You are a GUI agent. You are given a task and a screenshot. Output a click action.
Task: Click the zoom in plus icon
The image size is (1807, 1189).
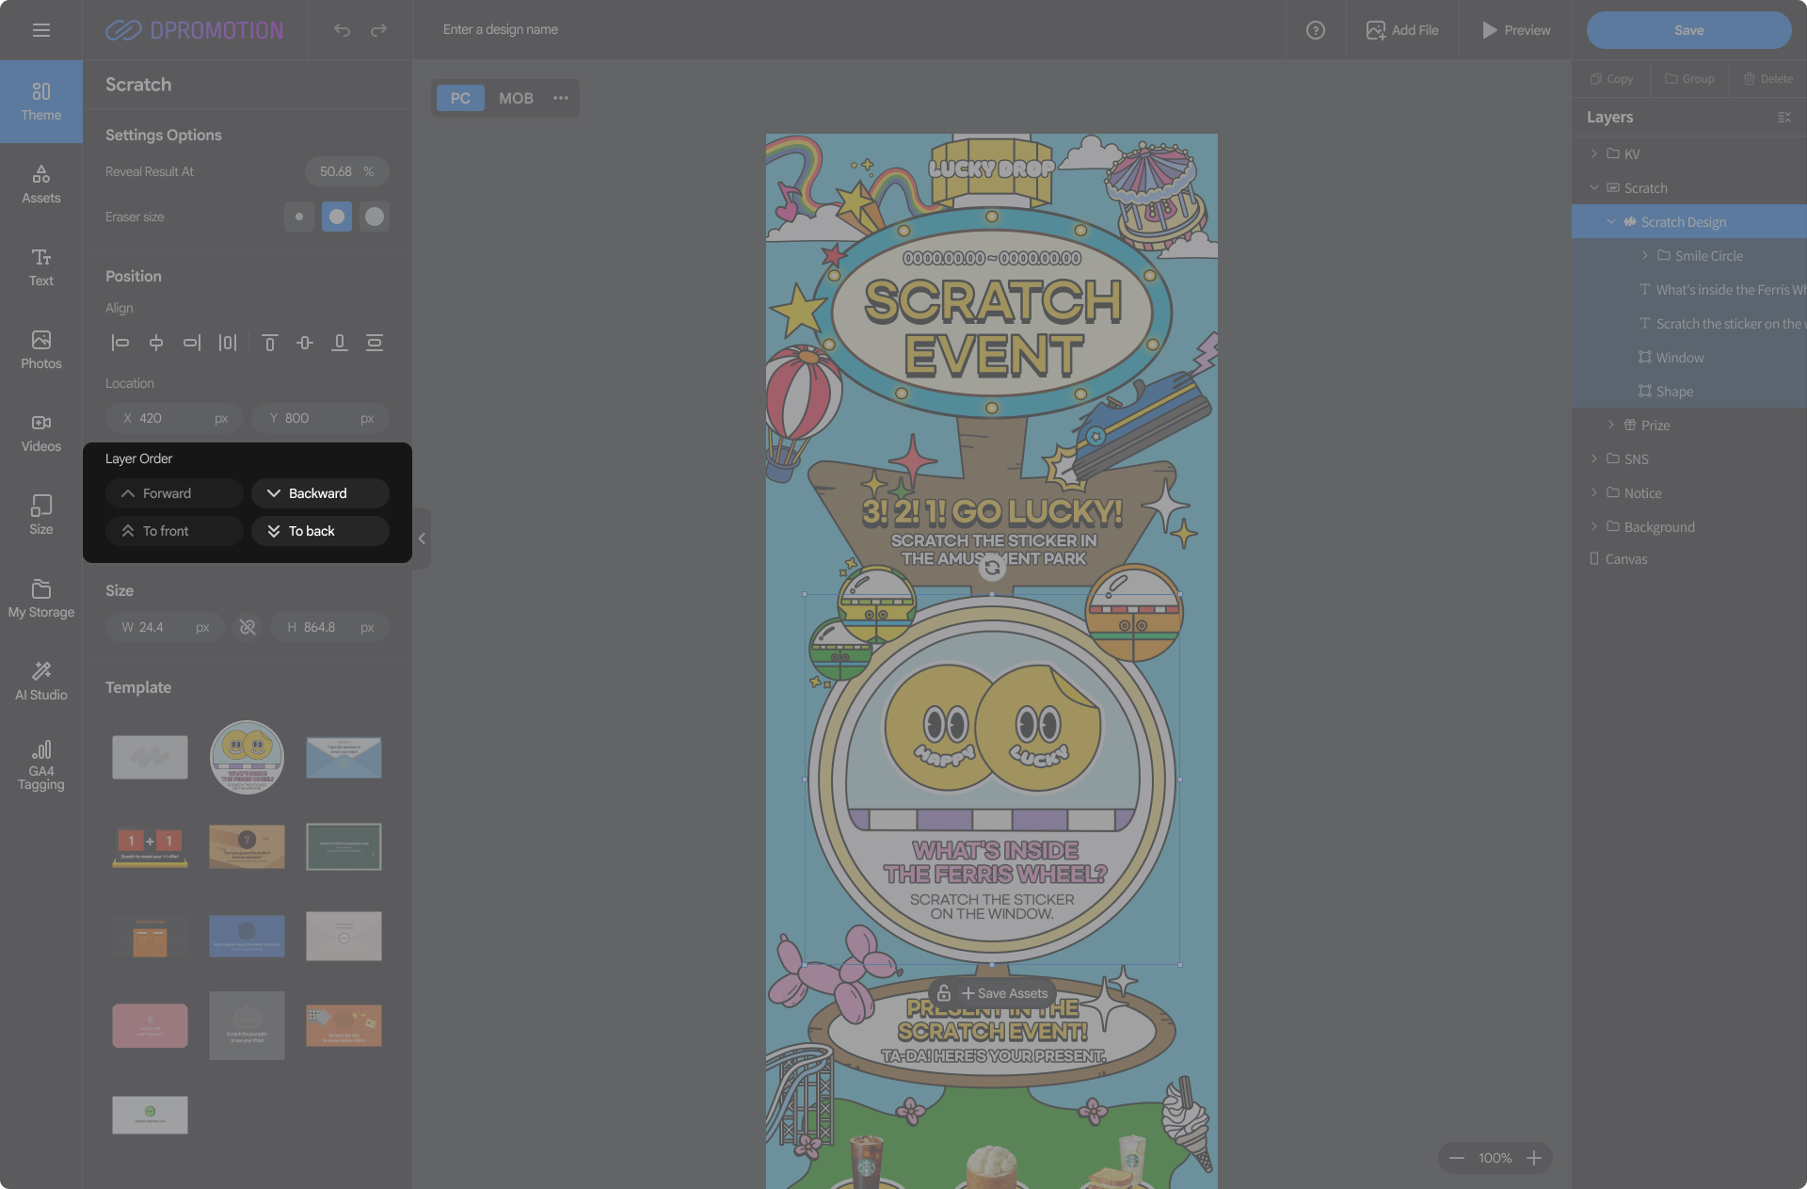pos(1534,1158)
